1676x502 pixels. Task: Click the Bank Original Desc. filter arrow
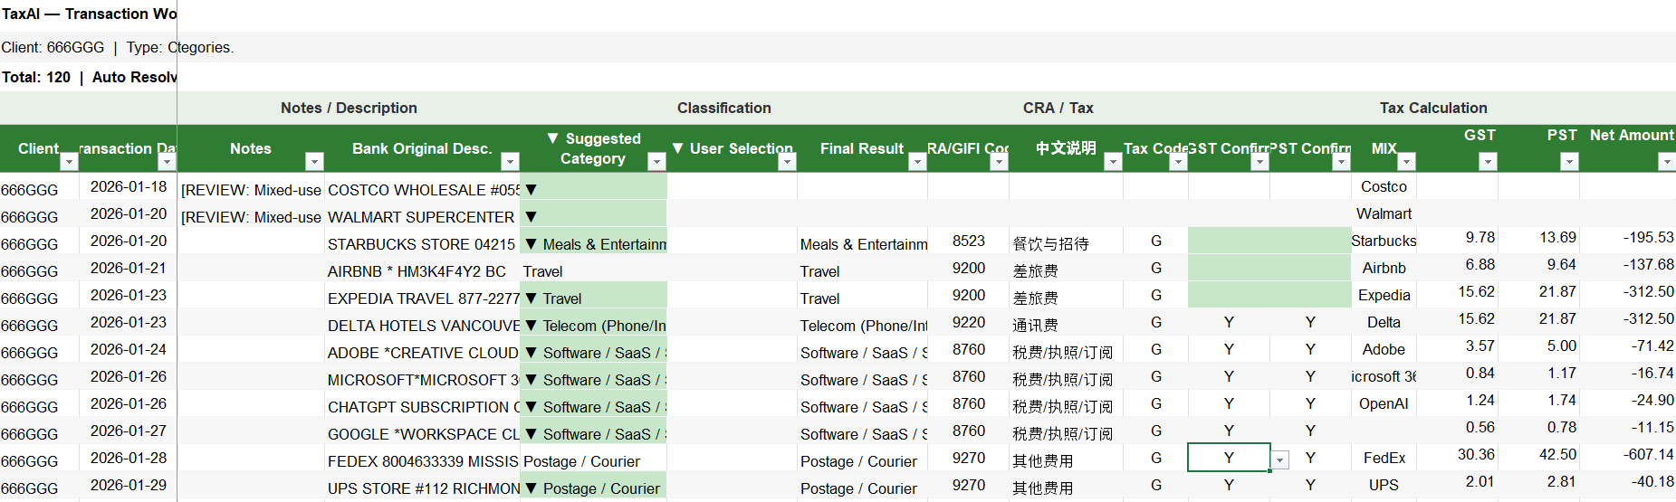[510, 162]
